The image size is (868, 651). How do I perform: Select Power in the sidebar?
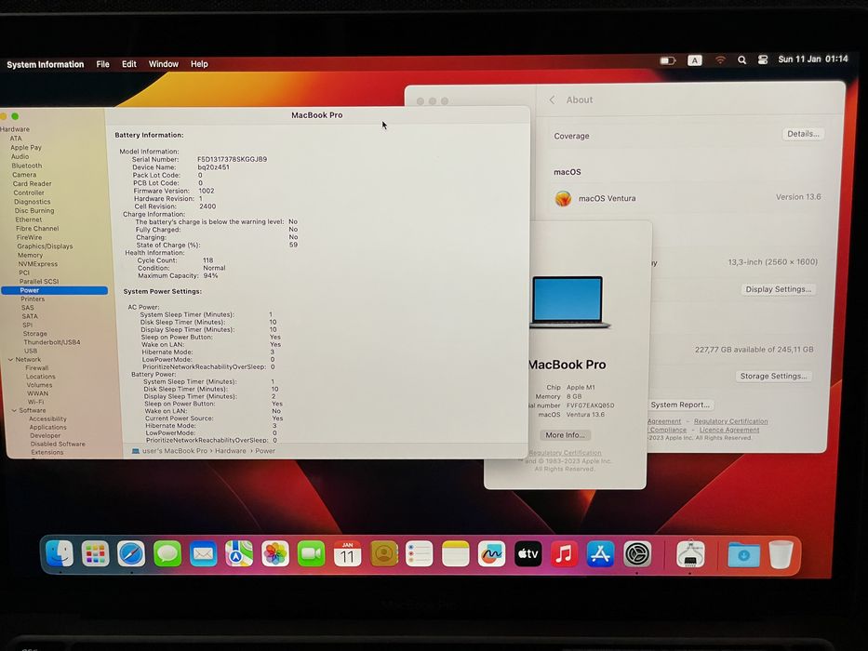coord(54,290)
